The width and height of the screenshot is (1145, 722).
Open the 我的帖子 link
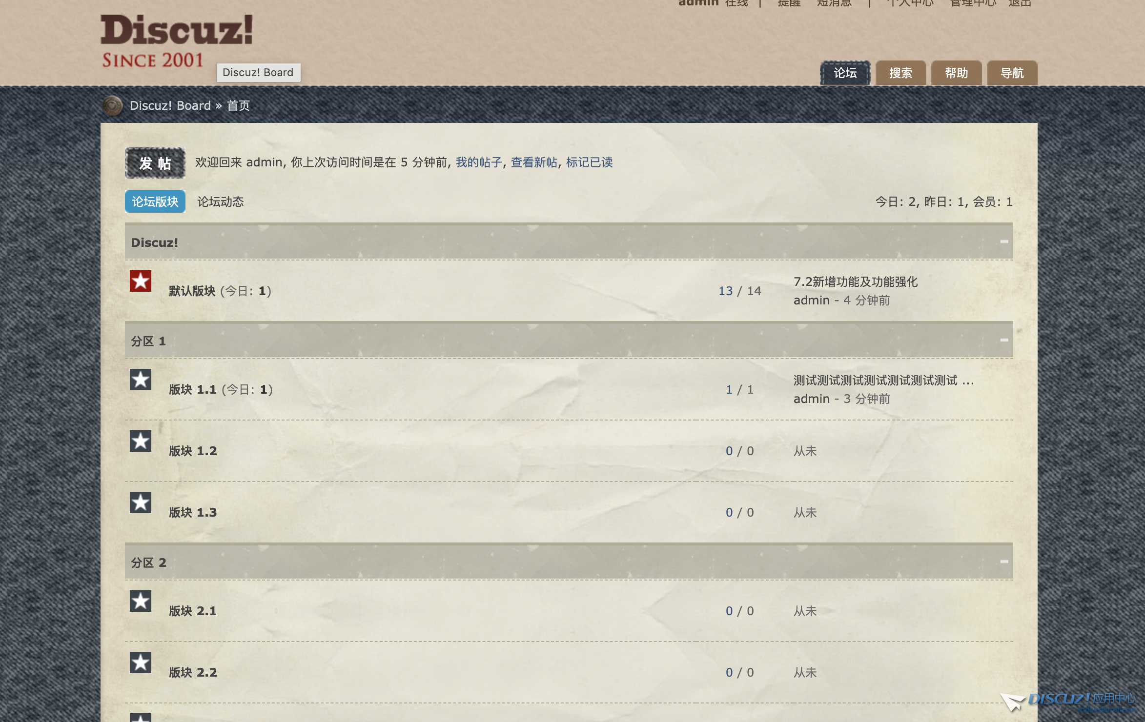click(x=479, y=162)
